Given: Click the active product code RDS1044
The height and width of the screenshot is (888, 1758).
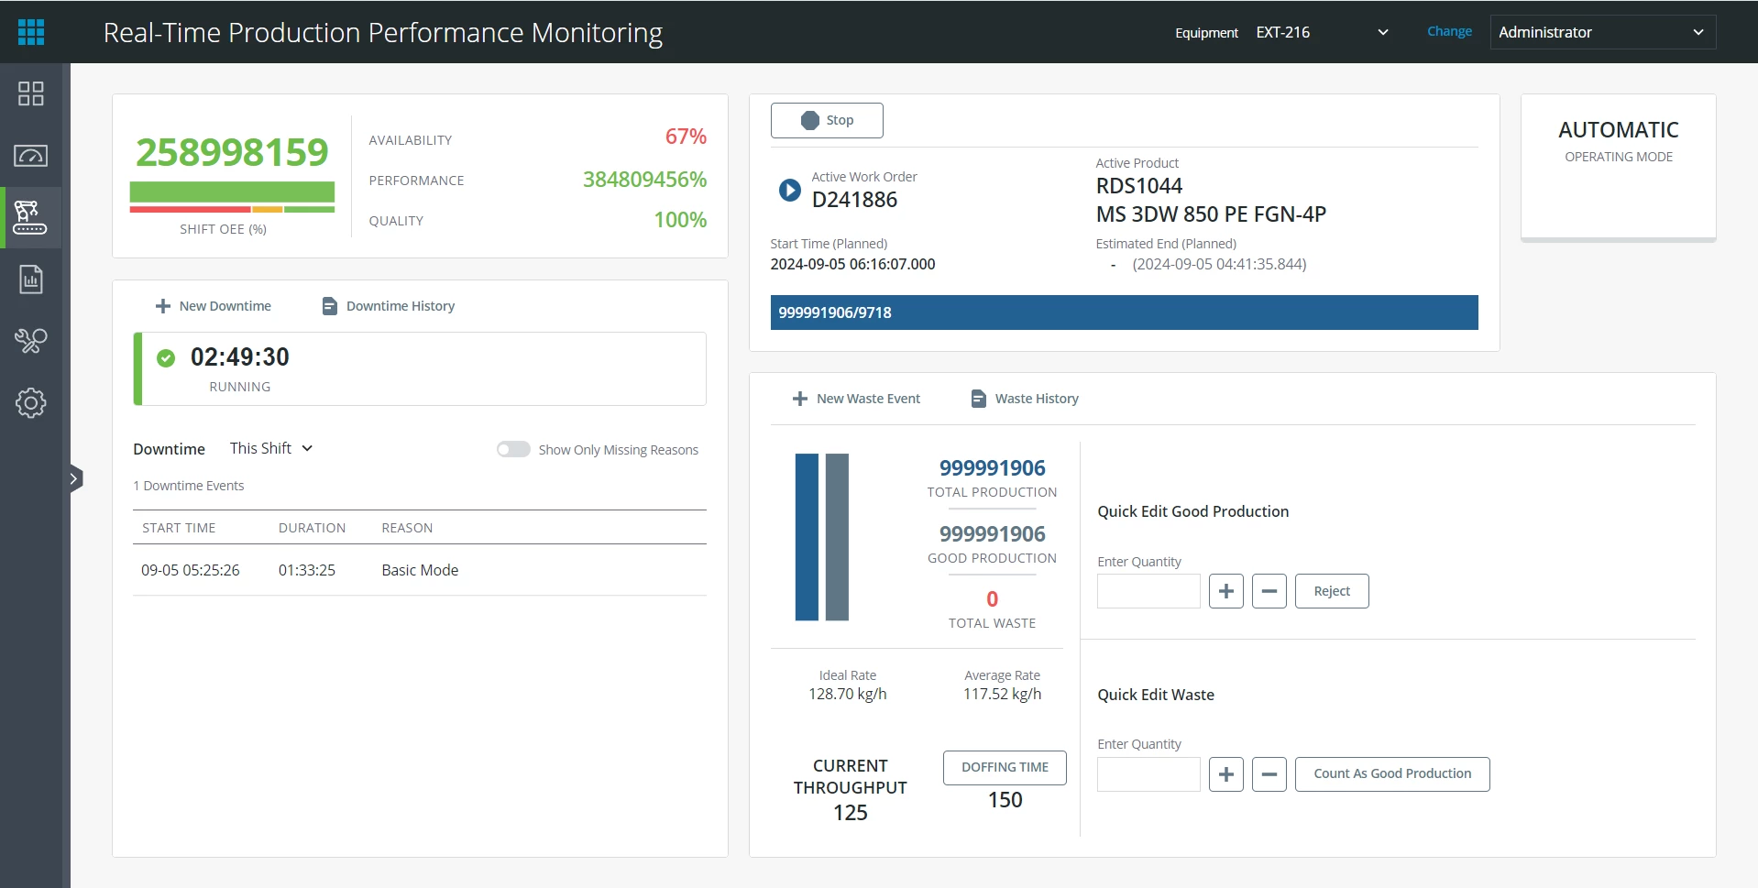Looking at the screenshot, I should (1139, 186).
